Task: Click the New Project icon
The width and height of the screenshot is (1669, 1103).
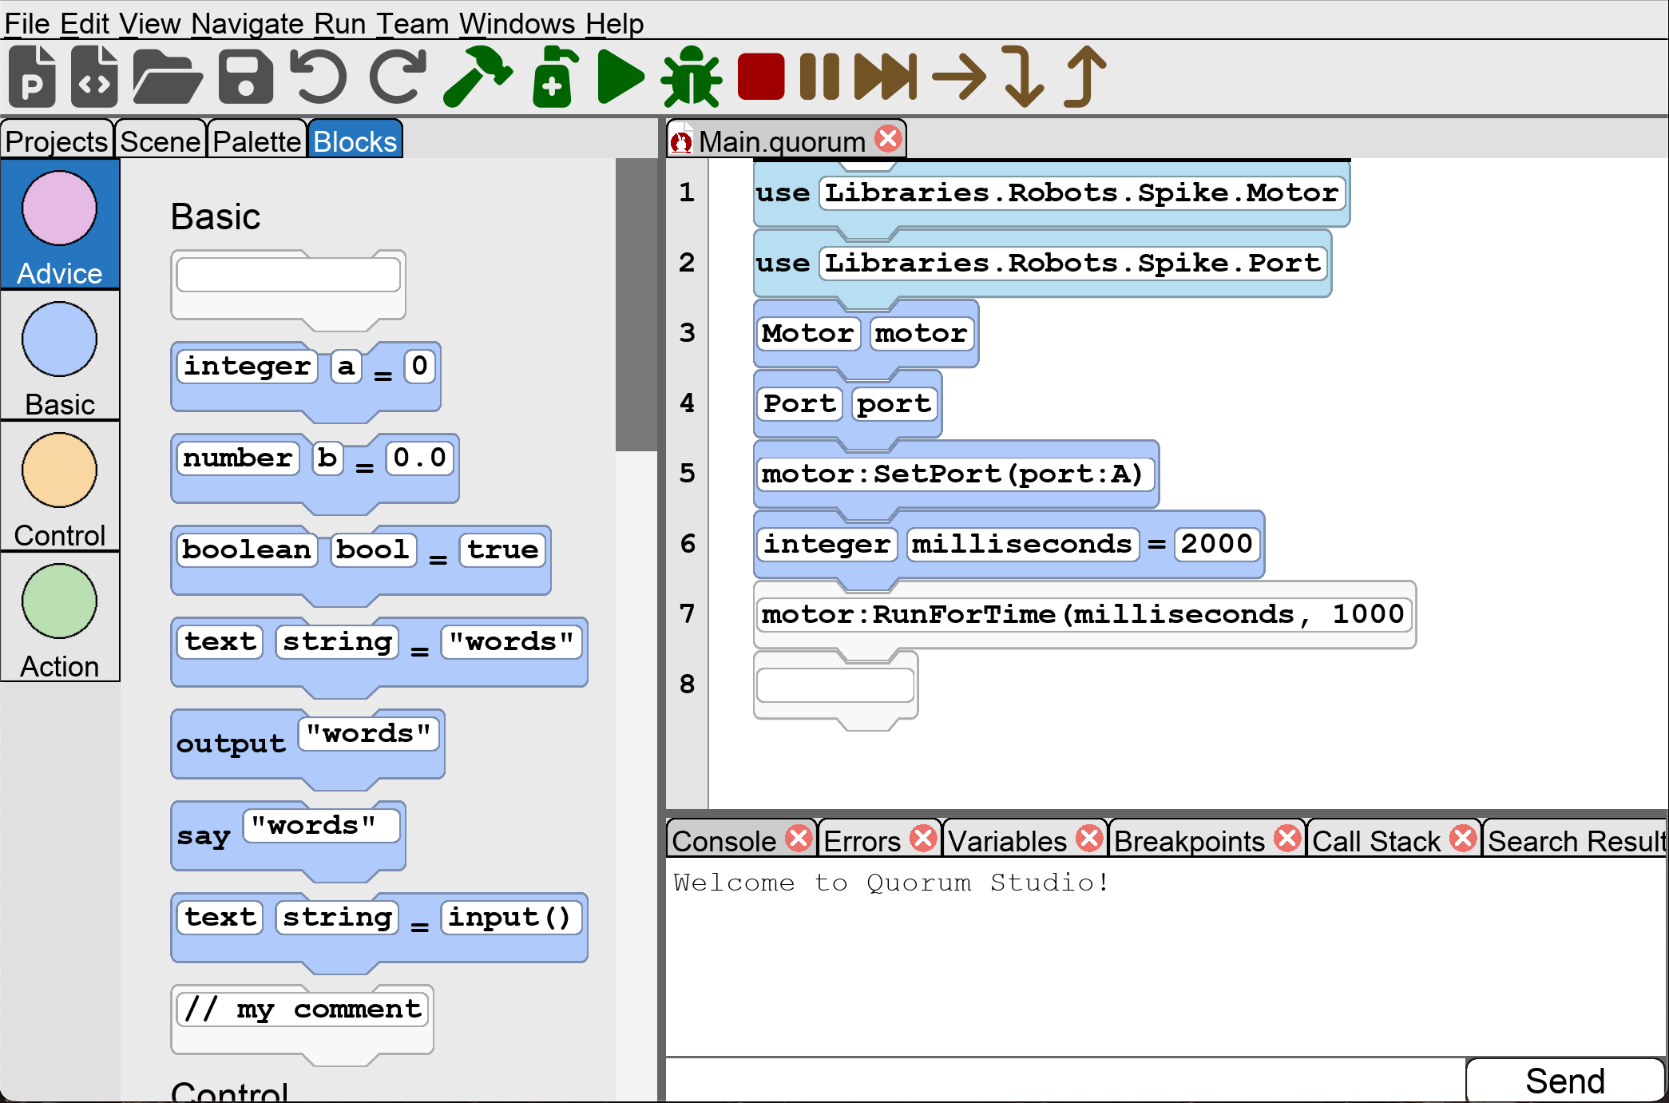Action: click(32, 76)
